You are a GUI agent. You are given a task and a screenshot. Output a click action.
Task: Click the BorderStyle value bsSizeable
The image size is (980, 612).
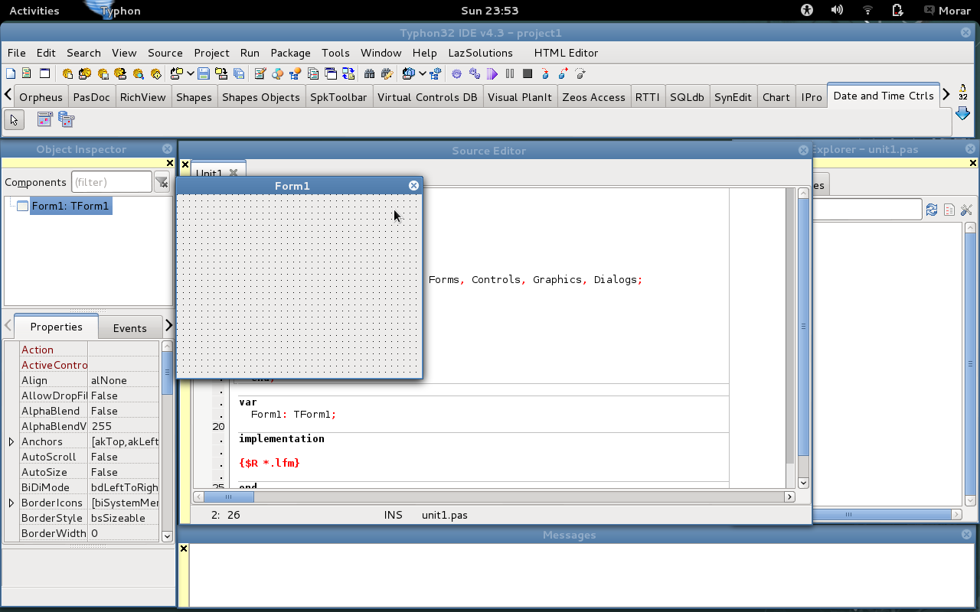coord(118,518)
